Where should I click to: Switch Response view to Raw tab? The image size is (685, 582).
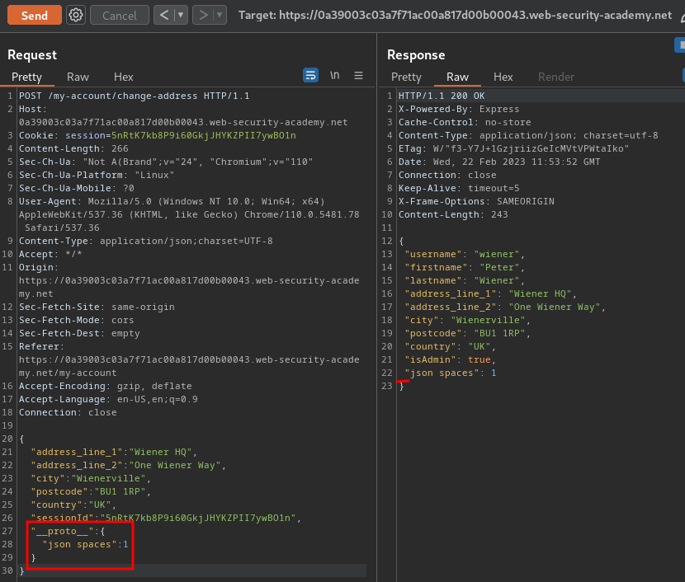point(457,77)
